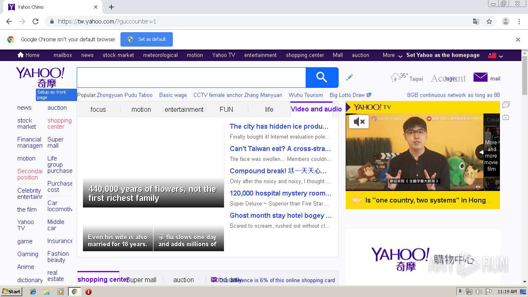Screen dimensions: 528x297
Task: Click the video carousel next arrow
Action: (x=481, y=152)
